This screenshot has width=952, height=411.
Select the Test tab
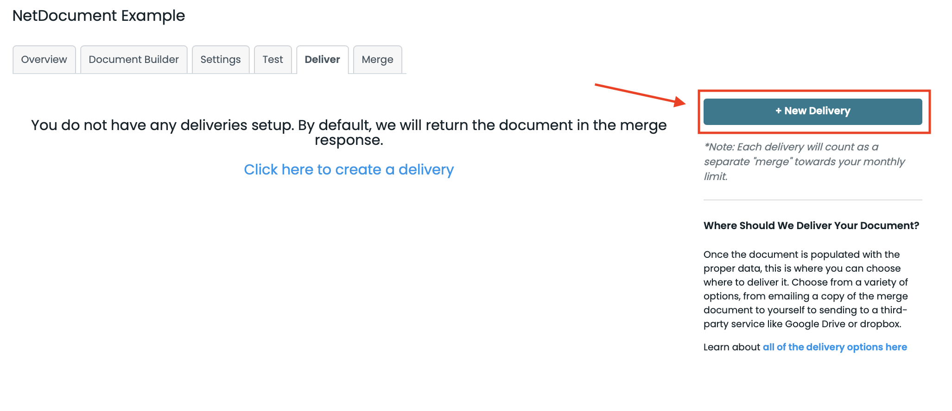[x=273, y=60]
